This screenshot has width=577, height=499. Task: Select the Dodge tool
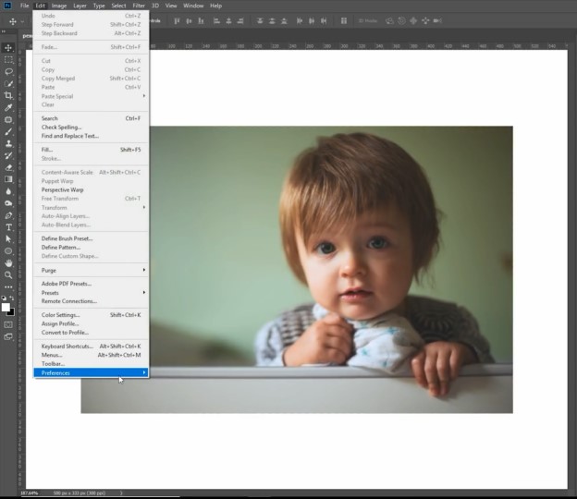[8, 203]
